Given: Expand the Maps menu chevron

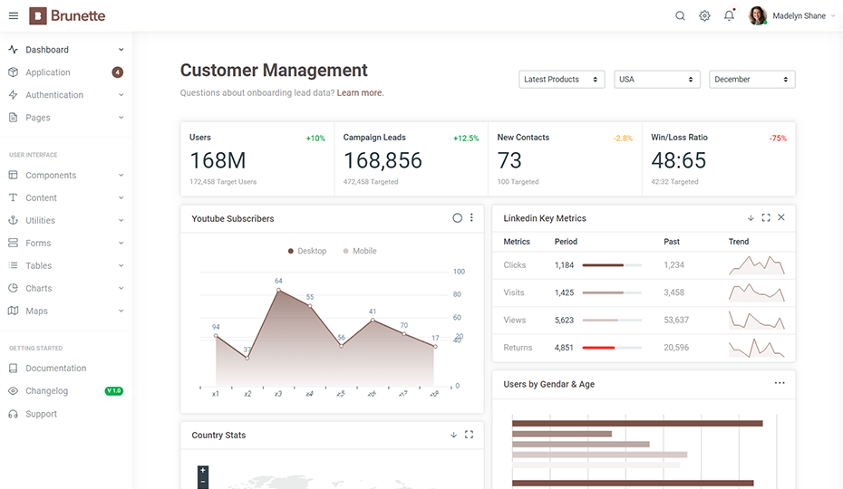Looking at the screenshot, I should pyautogui.click(x=121, y=311).
